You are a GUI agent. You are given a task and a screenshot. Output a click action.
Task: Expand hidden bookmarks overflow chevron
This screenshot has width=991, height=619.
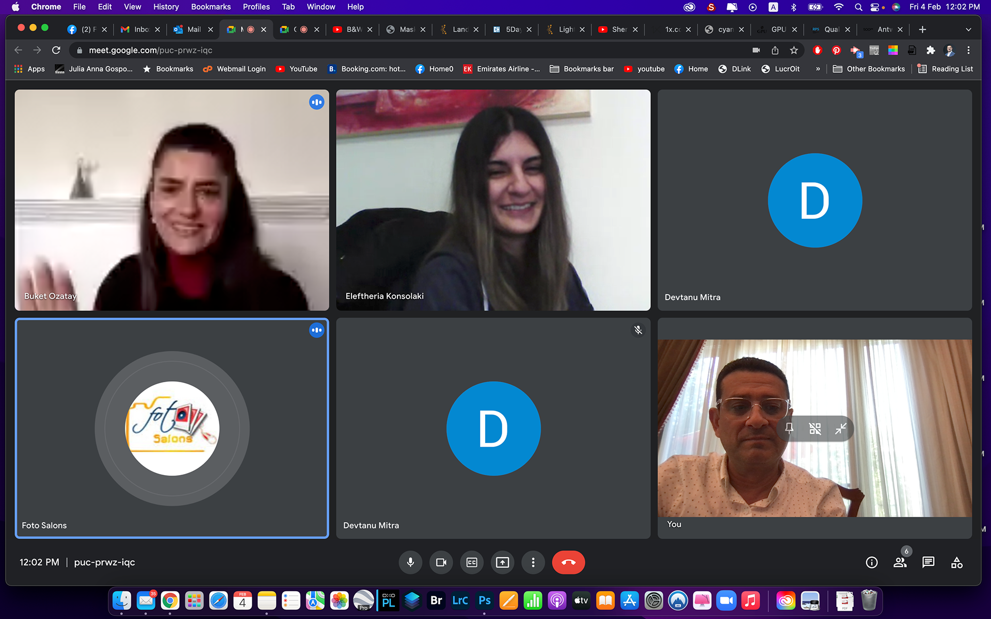click(818, 69)
